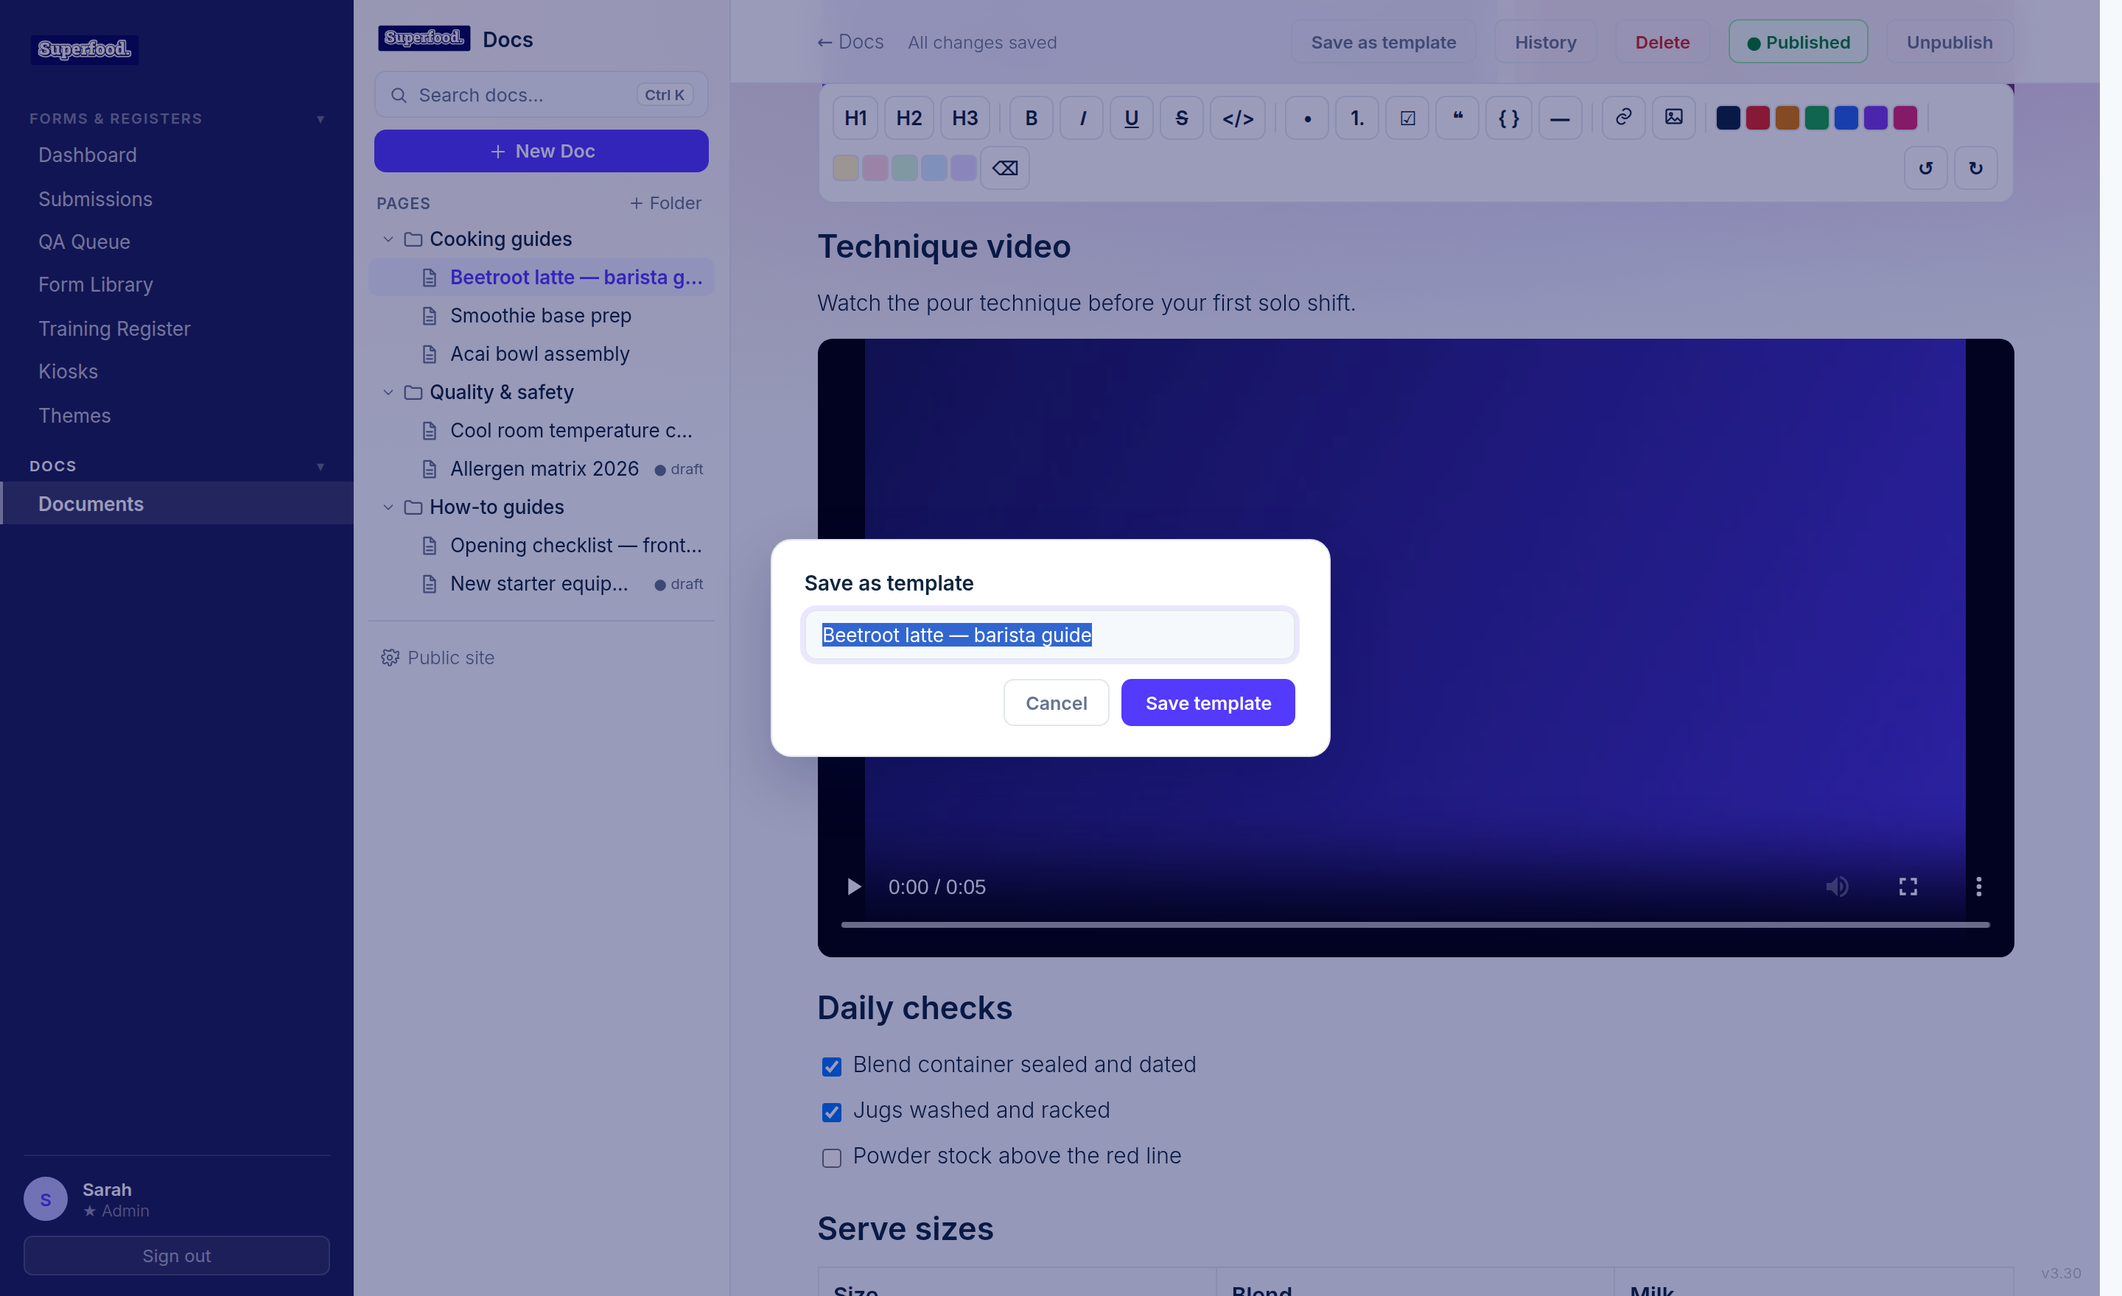Click the template name input field
The height and width of the screenshot is (1296, 2122).
(1050, 635)
